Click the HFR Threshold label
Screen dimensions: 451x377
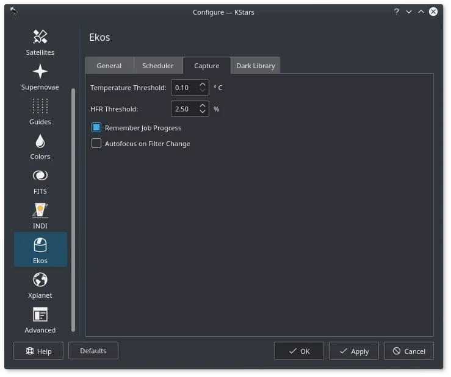coord(114,109)
